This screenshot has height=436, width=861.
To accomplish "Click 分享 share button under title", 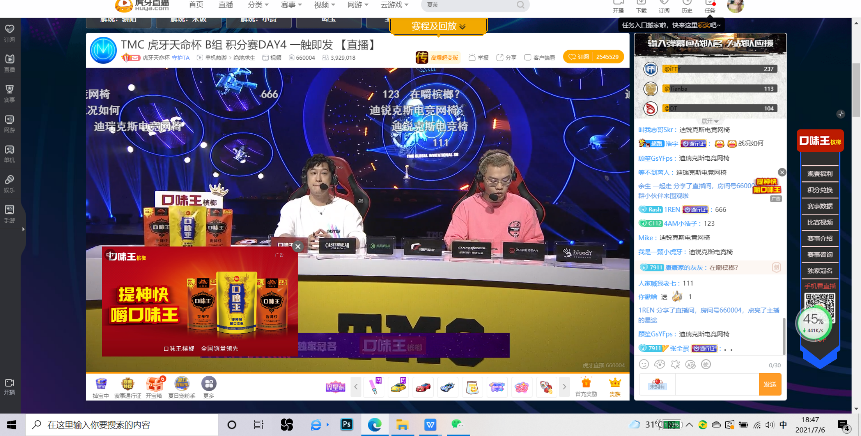I will [506, 57].
